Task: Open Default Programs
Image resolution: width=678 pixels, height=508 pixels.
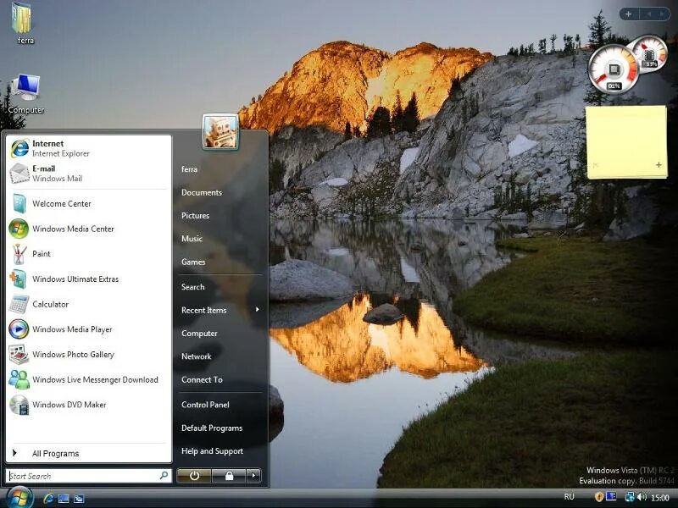Action: pos(212,428)
